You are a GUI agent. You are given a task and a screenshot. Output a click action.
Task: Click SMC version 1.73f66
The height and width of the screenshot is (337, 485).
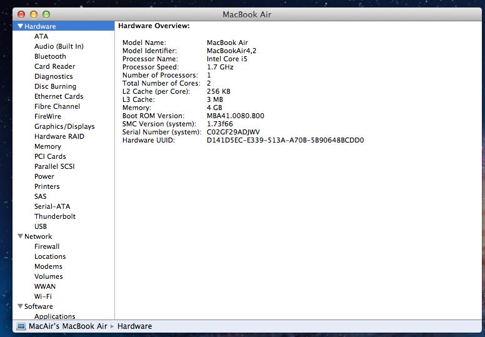point(219,124)
